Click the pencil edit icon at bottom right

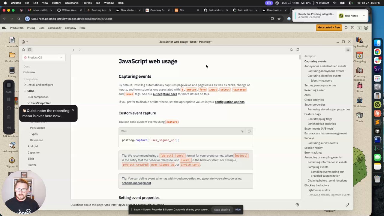tap(347, 205)
